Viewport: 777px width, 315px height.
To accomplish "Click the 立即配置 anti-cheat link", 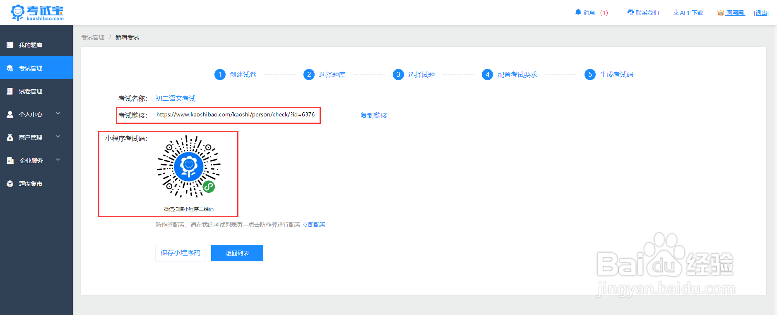I will [314, 225].
